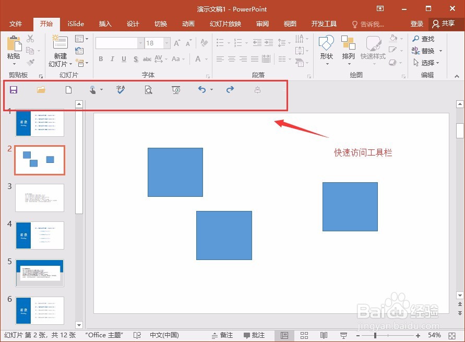465x342 pixels.
Task: Toggle underline formatting
Action: pos(123,59)
